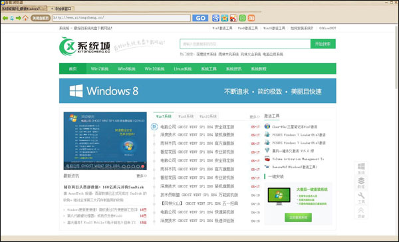Open RemoveWAT activation tool link
The image size is (399, 242).
(x=295, y=167)
